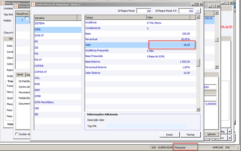Click the Fechar button
This screenshot has width=241, height=151.
coord(190,135)
